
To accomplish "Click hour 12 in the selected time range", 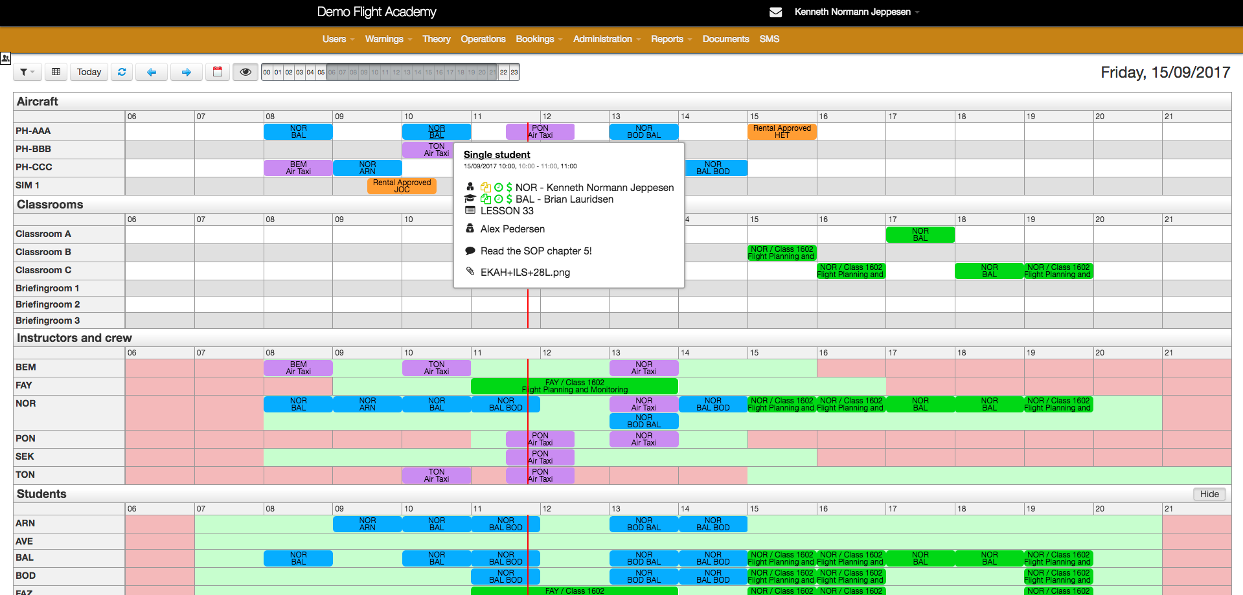I will (396, 72).
